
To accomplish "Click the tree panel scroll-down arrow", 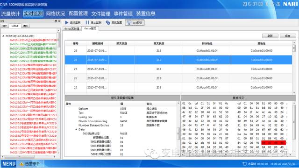I will [58, 153].
